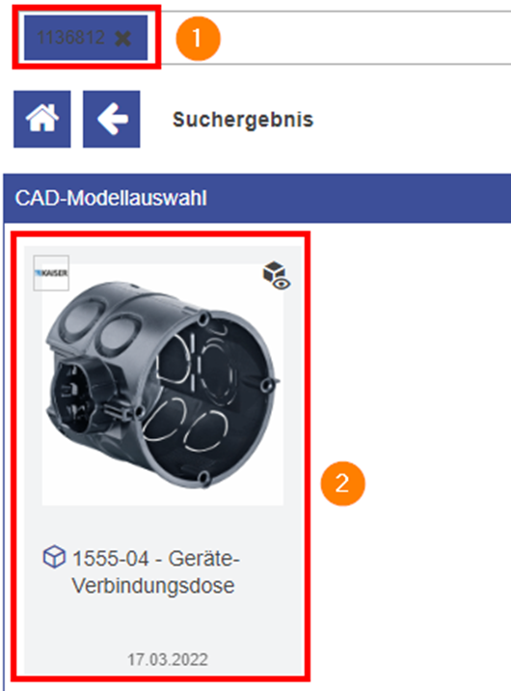Click orange marker number 2

coord(342,484)
